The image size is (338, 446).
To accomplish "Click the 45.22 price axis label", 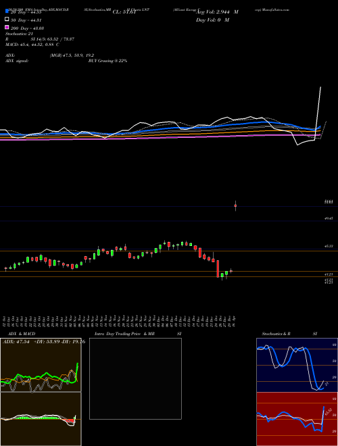I will pos(329,246).
